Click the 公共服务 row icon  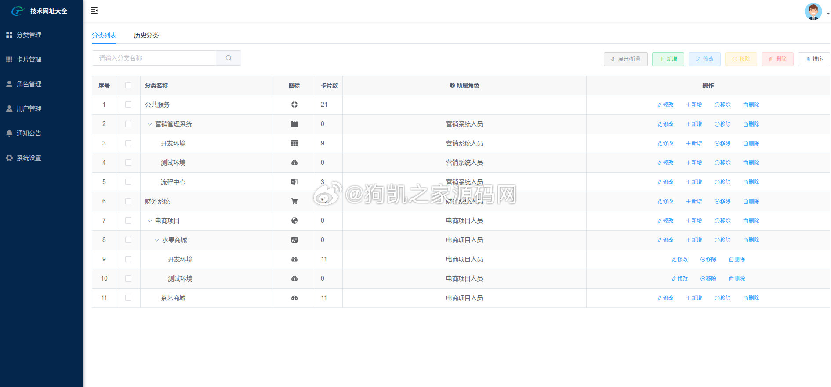point(294,105)
